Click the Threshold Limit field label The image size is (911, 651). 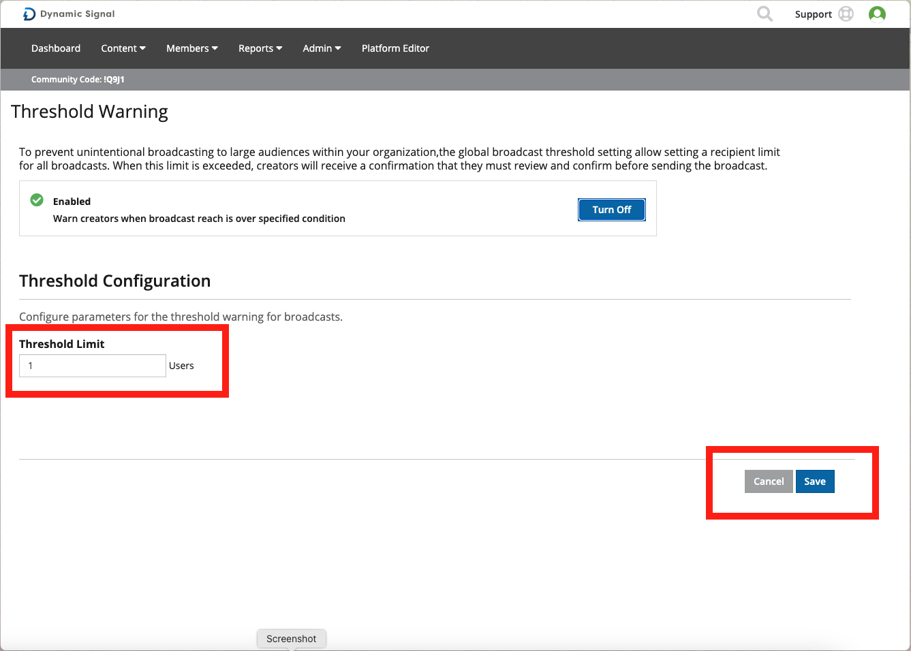tap(62, 344)
